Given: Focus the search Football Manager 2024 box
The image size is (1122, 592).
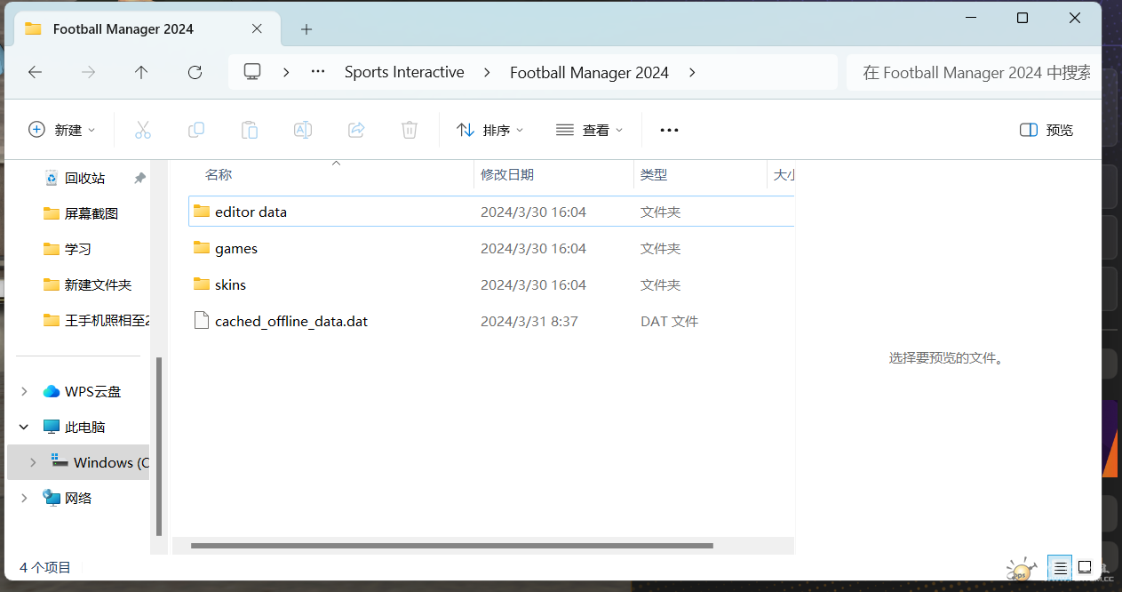Looking at the screenshot, I should point(975,72).
